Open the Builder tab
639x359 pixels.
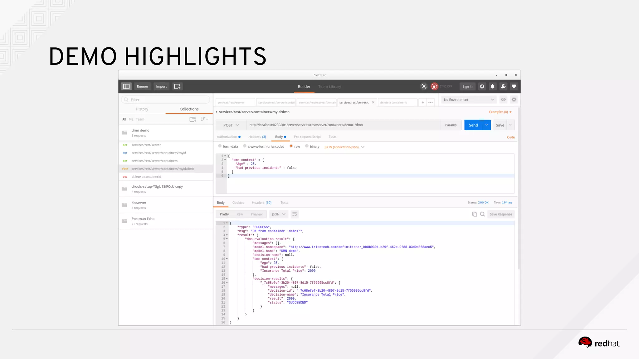click(x=304, y=87)
